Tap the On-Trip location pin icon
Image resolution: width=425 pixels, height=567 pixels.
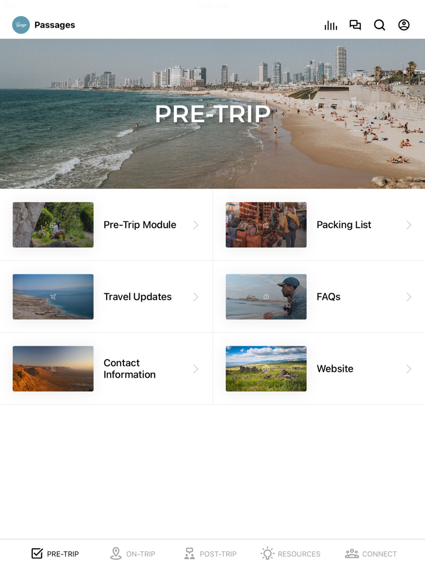click(x=116, y=553)
